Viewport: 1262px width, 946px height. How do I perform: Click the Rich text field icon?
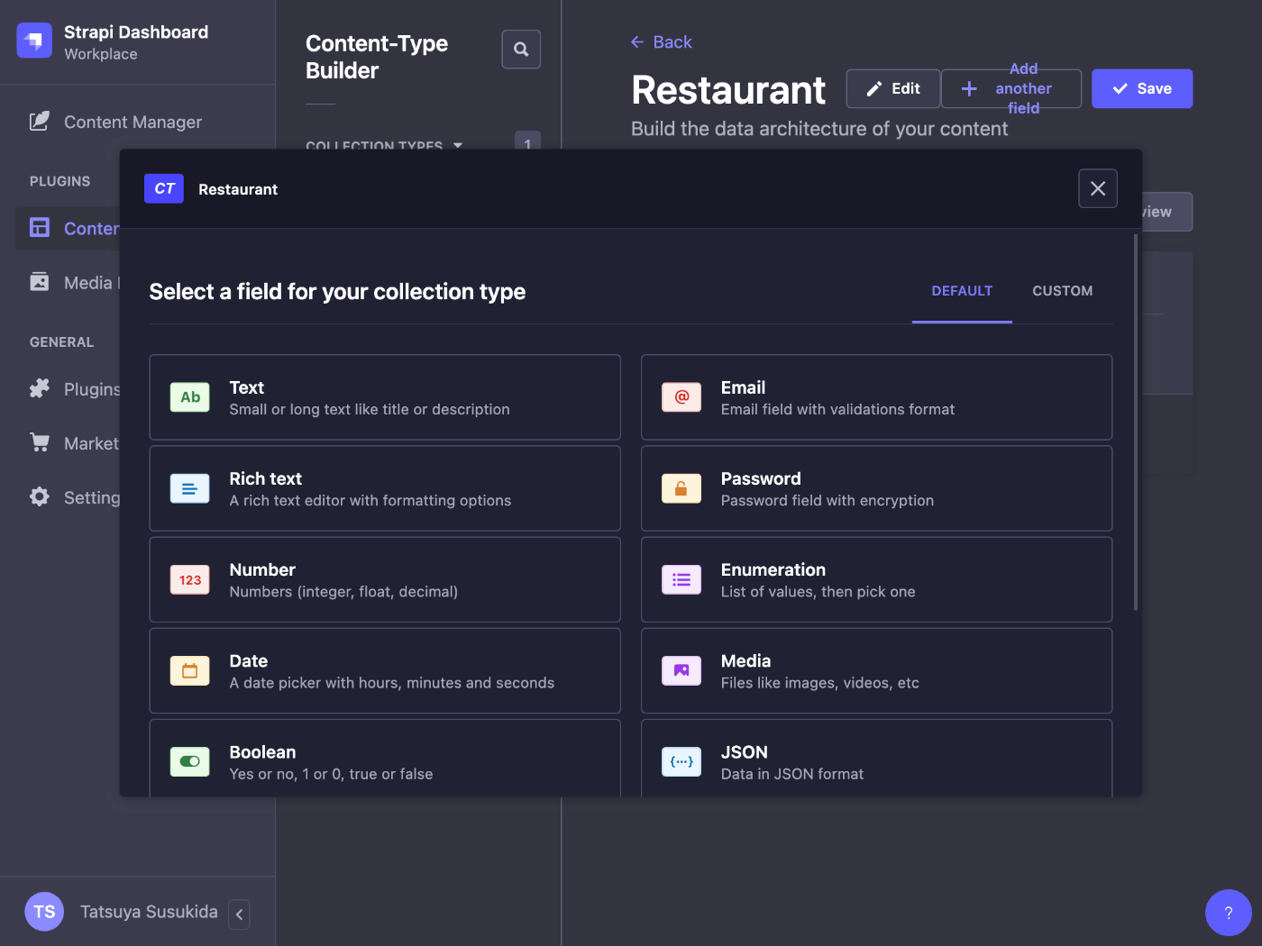pyautogui.click(x=190, y=488)
